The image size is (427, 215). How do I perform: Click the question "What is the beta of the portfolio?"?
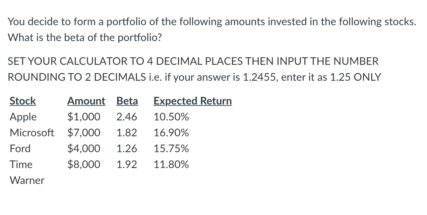pyautogui.click(x=85, y=37)
